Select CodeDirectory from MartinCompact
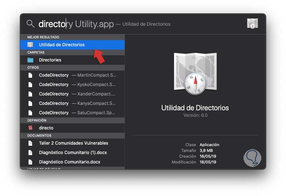Screen dimensions: 286x196 pyautogui.click(x=73, y=75)
